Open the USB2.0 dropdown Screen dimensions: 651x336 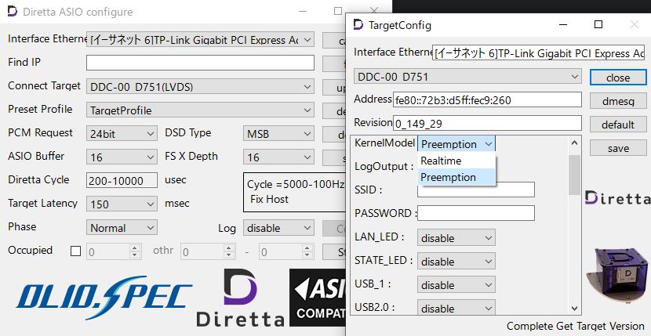(456, 309)
